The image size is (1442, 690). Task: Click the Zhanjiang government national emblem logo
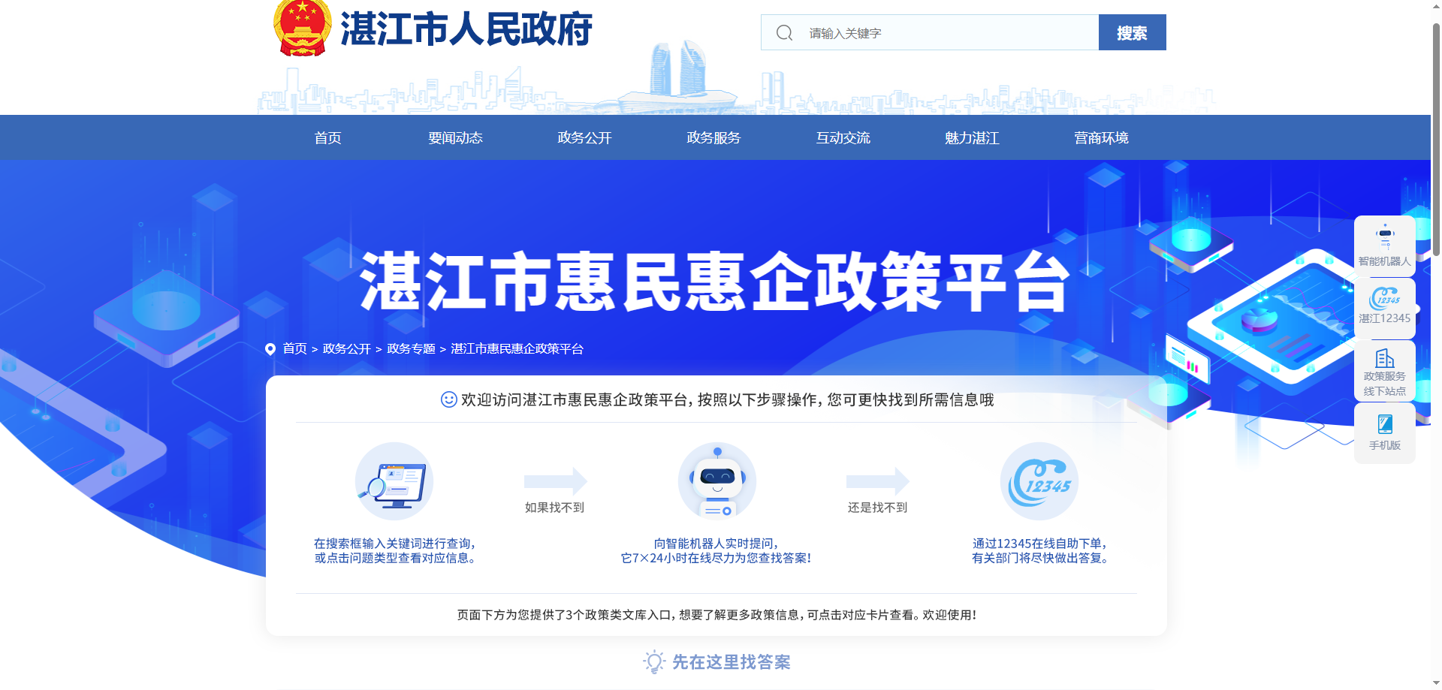[302, 29]
